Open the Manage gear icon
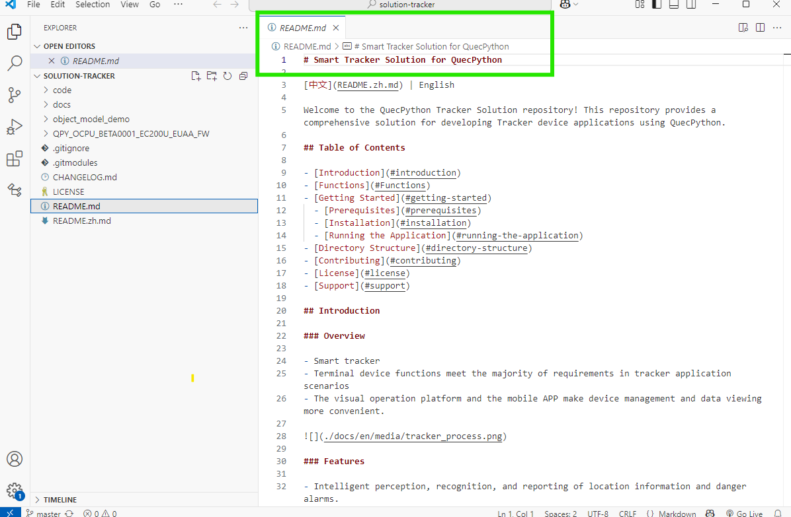Screen dimensions: 791x517 pyautogui.click(x=15, y=491)
